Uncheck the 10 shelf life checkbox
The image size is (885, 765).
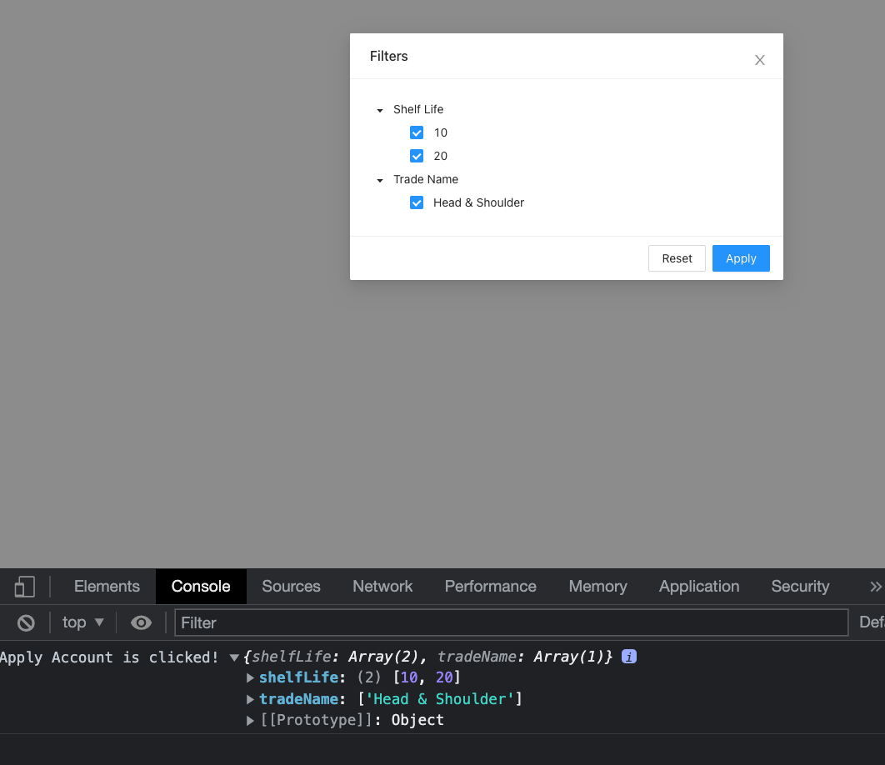pyautogui.click(x=417, y=132)
